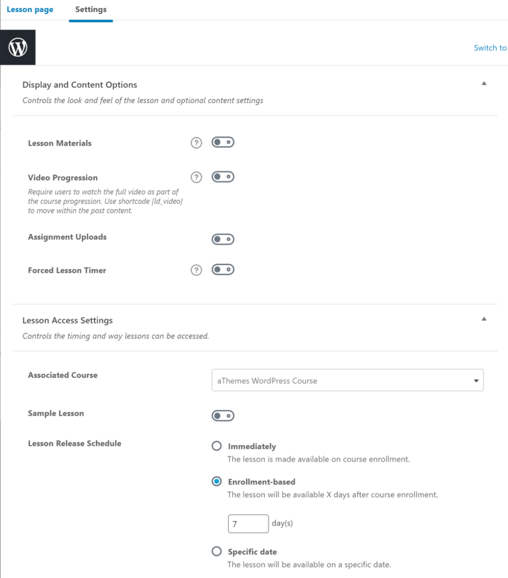Open the Settings tab
Viewport: 508px width, 578px height.
point(91,10)
